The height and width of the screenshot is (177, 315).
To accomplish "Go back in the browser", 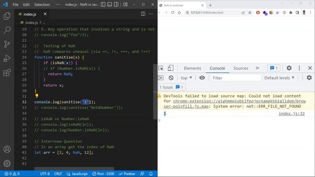I will (x=159, y=12).
